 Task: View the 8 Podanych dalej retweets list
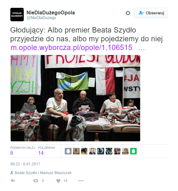coord(23,151)
